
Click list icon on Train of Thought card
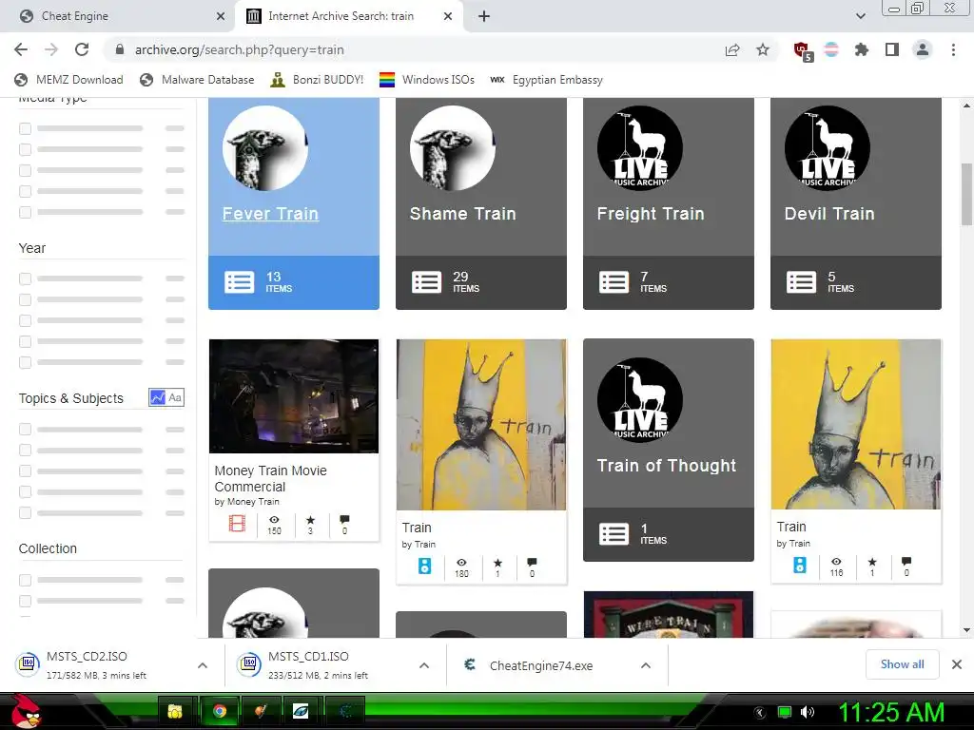click(614, 534)
